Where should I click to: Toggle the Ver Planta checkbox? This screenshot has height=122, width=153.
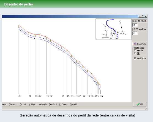click(x=135, y=59)
